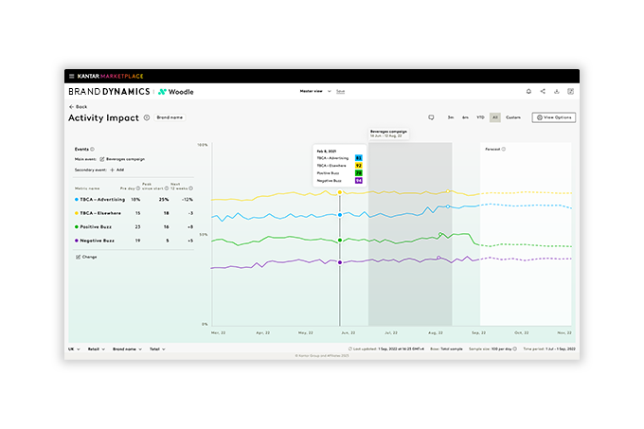Click the View Options button
Screen dimensions: 644x429
point(553,117)
